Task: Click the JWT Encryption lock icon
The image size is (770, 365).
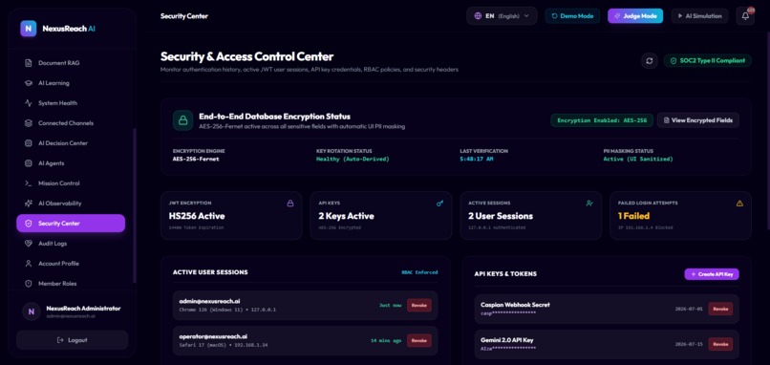Action: click(289, 203)
